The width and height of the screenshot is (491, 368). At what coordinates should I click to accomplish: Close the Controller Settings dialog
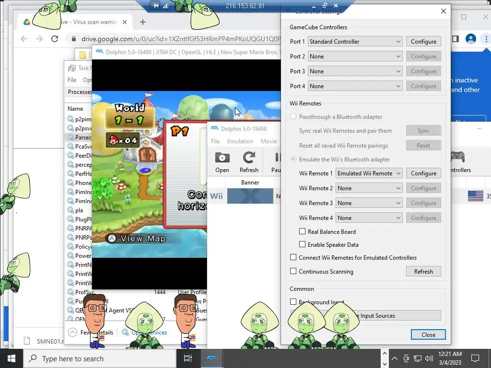click(x=428, y=335)
